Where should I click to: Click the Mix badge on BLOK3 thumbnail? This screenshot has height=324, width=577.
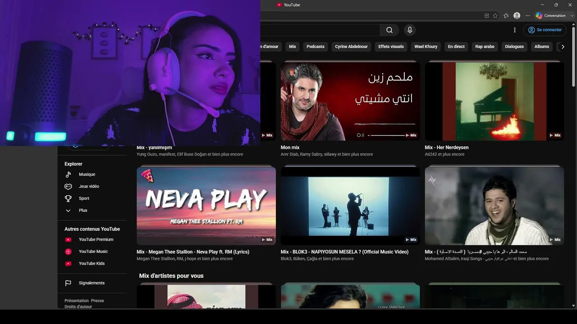[x=411, y=239]
